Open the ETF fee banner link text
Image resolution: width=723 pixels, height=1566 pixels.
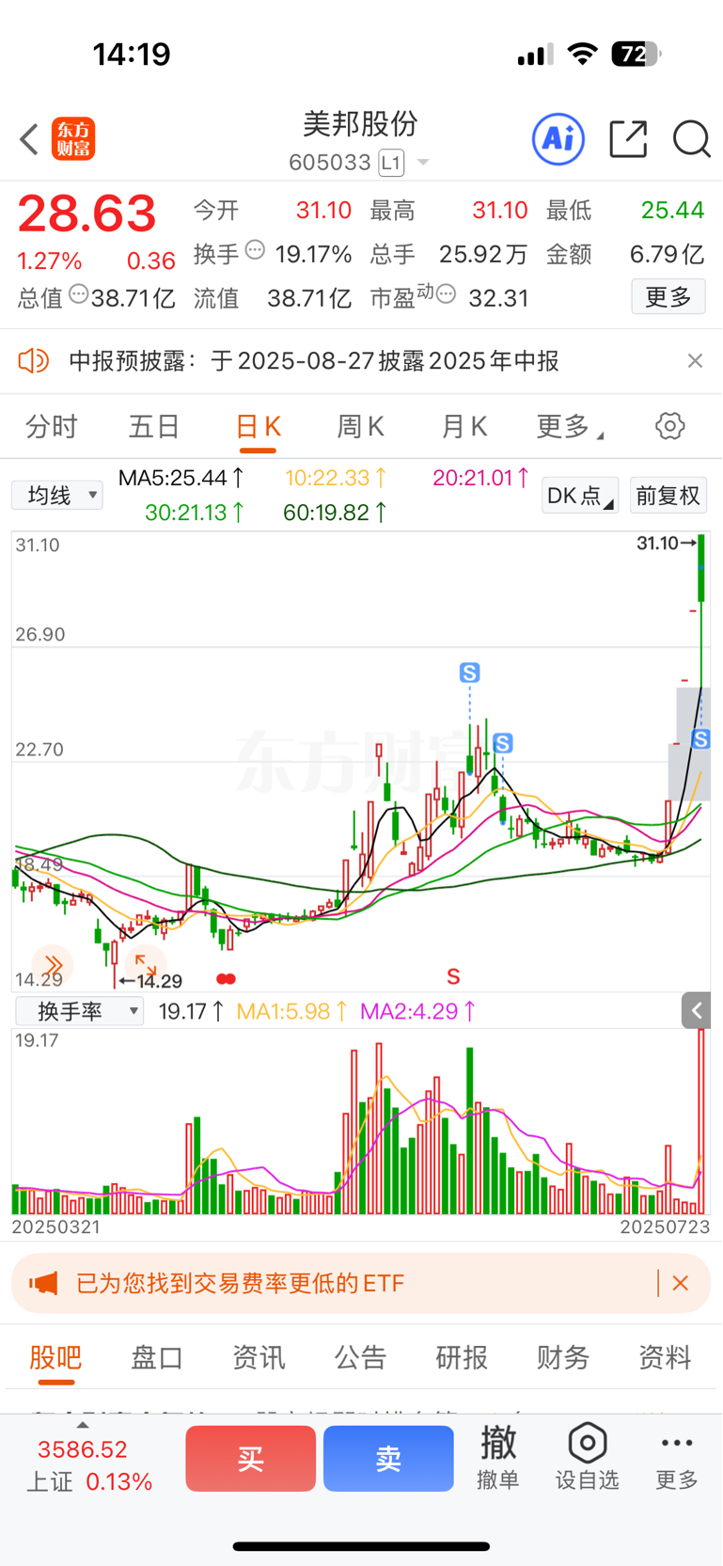(240, 1283)
